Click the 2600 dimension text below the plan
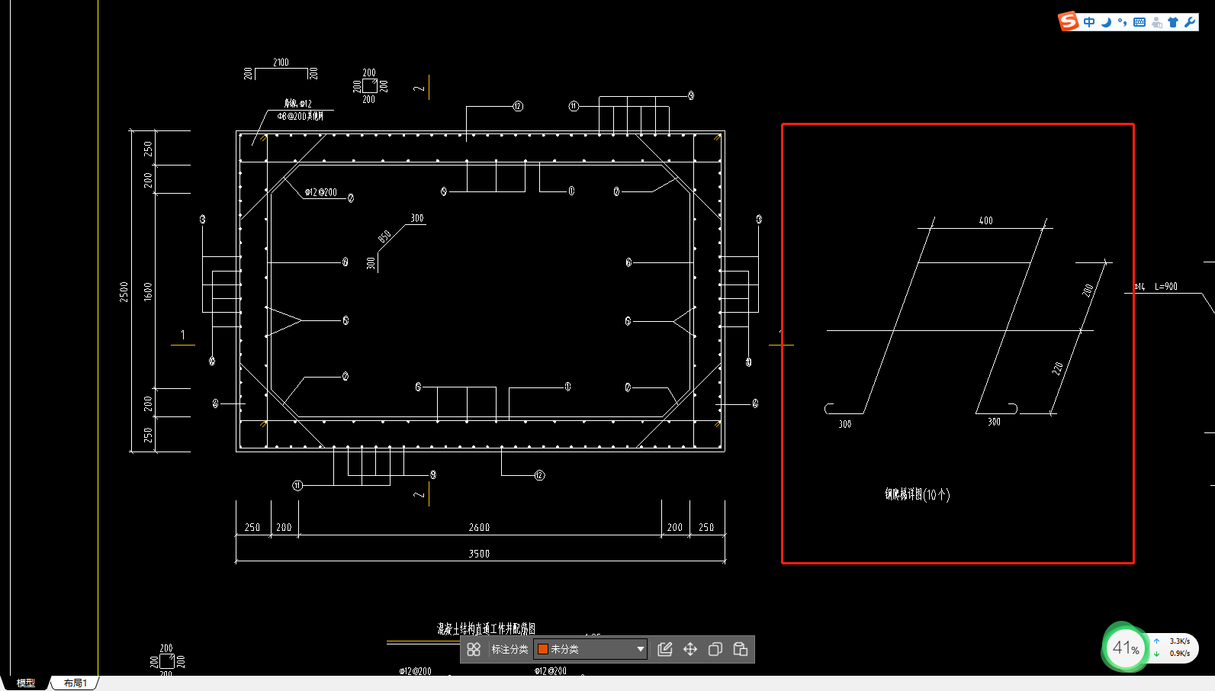 click(479, 527)
